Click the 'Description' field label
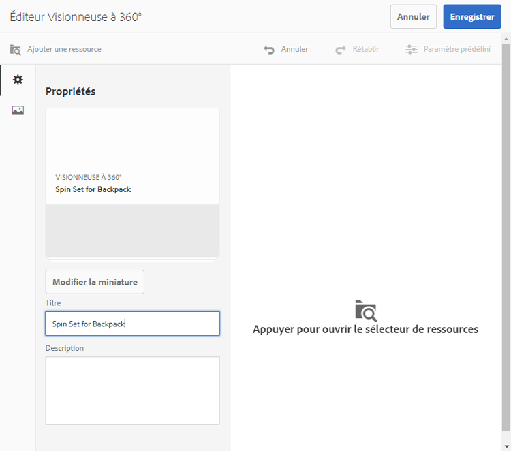Viewport: 511px width, 451px height. [x=65, y=348]
